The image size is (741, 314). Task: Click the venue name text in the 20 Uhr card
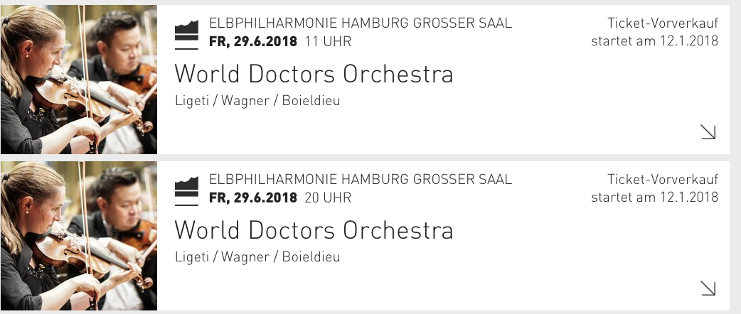point(361,180)
